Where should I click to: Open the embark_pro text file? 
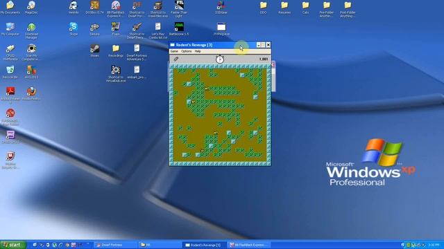(x=137, y=72)
